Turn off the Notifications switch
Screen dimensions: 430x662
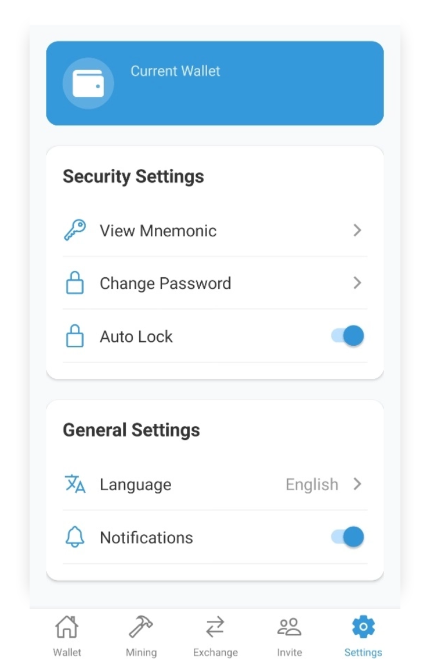click(348, 537)
